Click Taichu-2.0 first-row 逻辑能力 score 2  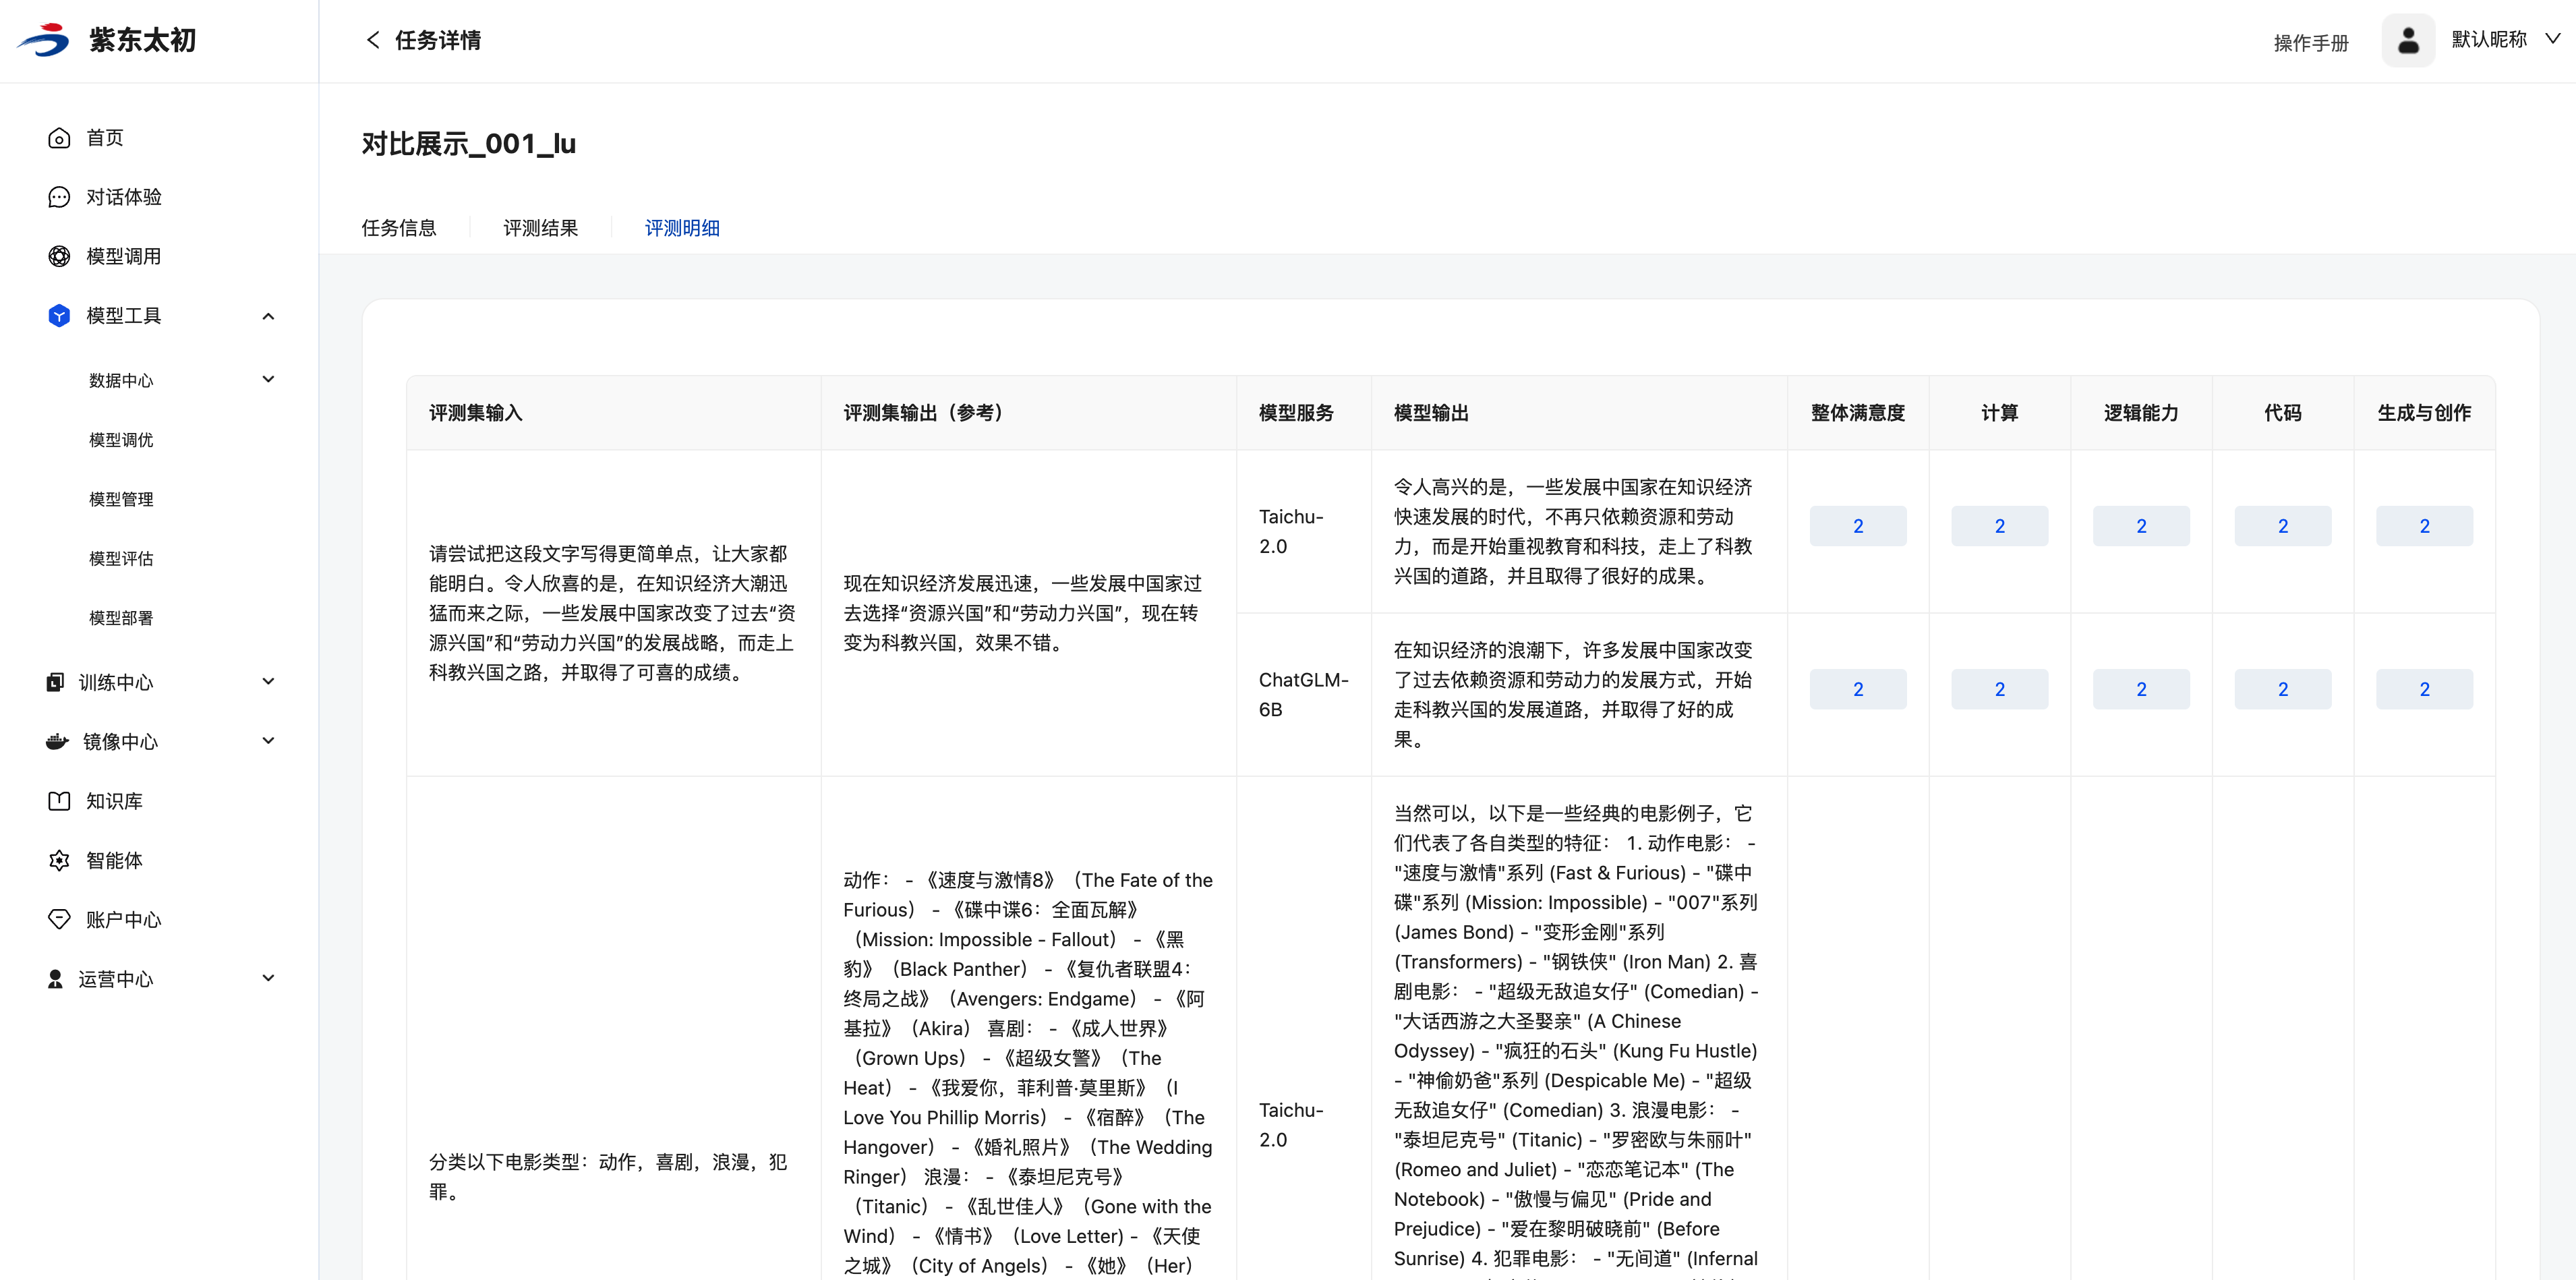tap(2141, 526)
